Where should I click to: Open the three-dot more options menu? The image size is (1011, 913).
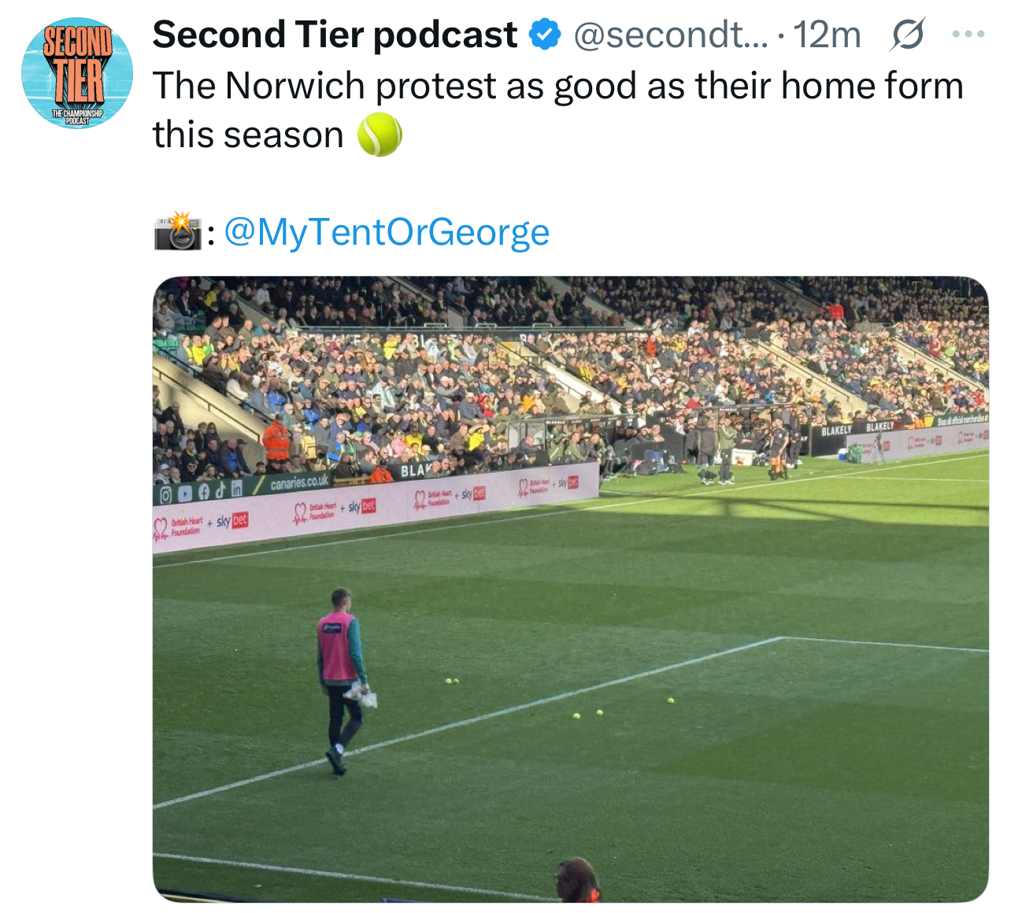click(x=968, y=34)
